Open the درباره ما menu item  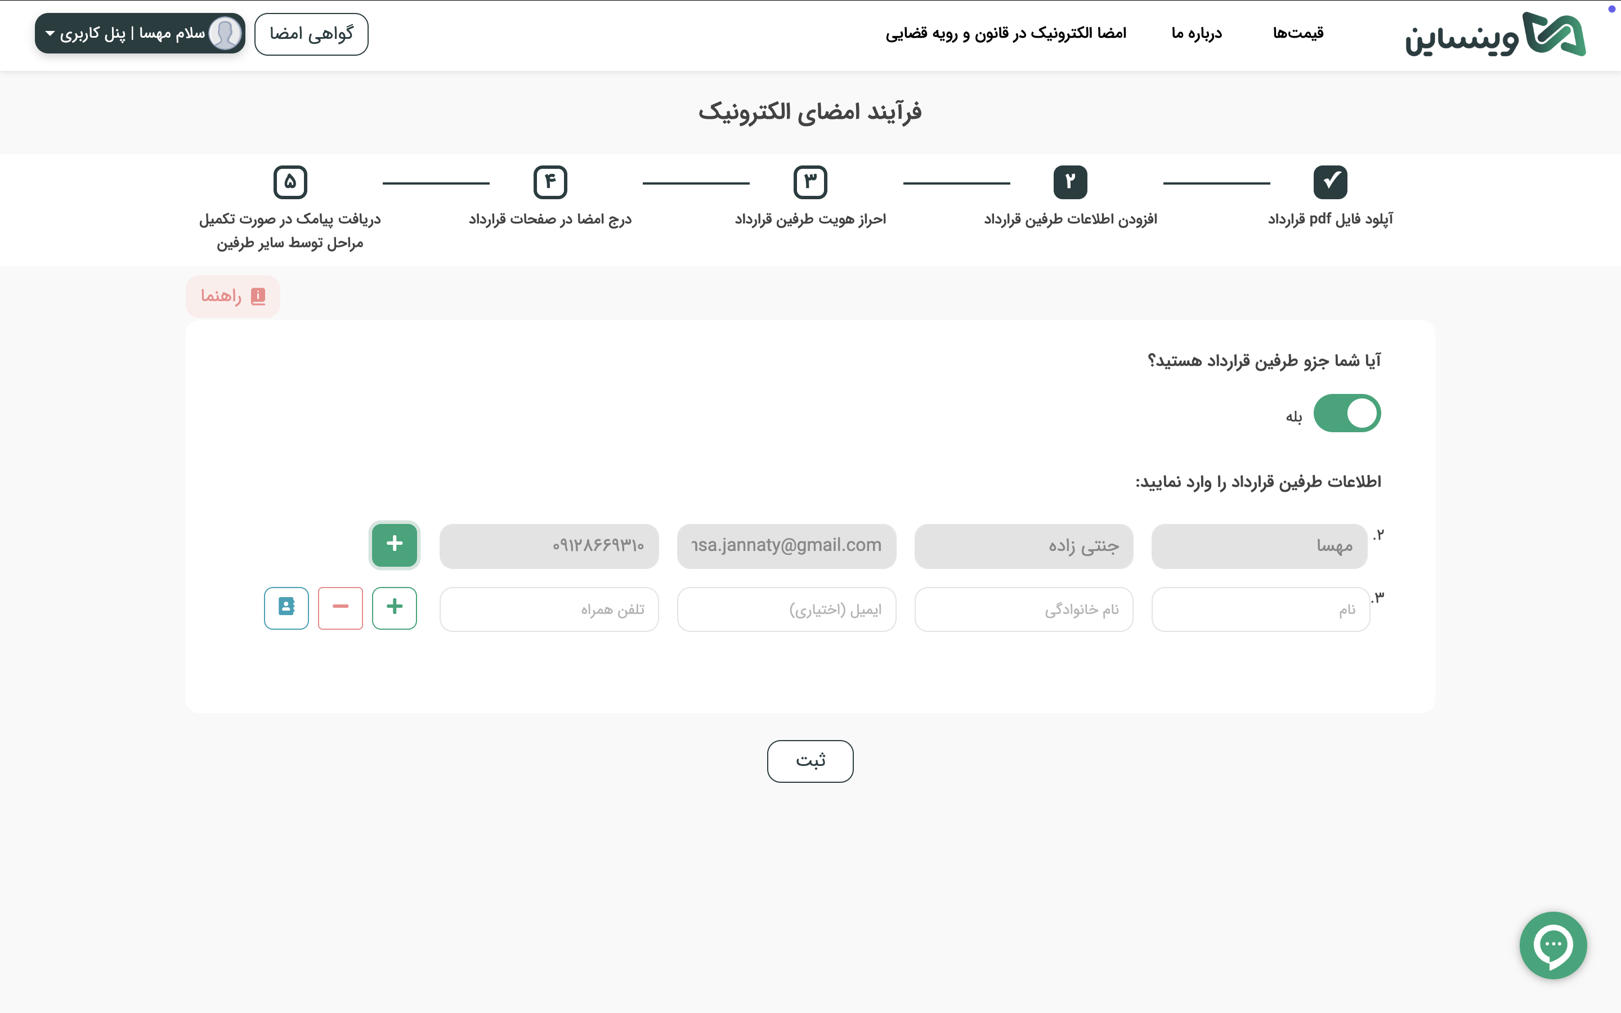coord(1196,34)
